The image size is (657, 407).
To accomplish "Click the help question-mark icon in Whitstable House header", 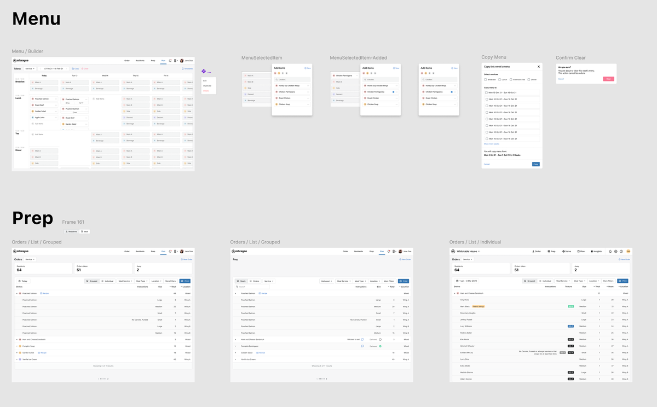I will click(621, 252).
